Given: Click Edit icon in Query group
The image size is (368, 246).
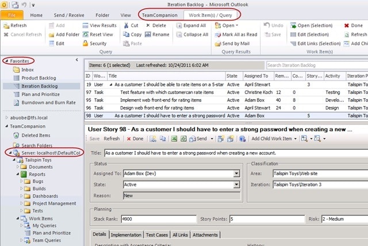Looking at the screenshot, I should click(51, 44).
